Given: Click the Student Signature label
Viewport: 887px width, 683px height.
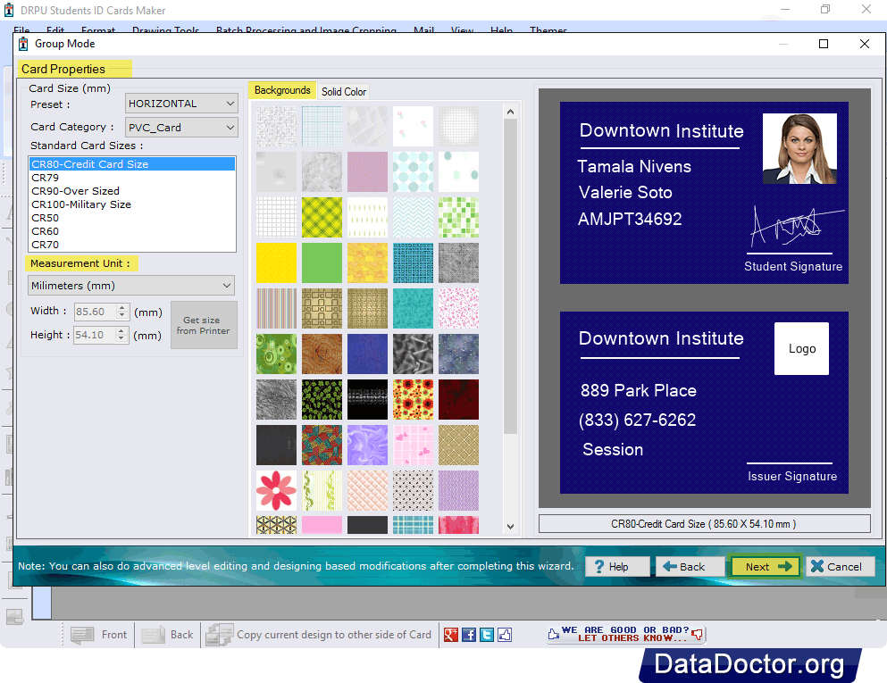Looking at the screenshot, I should 793,266.
